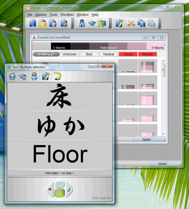Click the Japanese flag icon in Current.szm title
The height and width of the screenshot is (209, 189).
click(x=34, y=37)
